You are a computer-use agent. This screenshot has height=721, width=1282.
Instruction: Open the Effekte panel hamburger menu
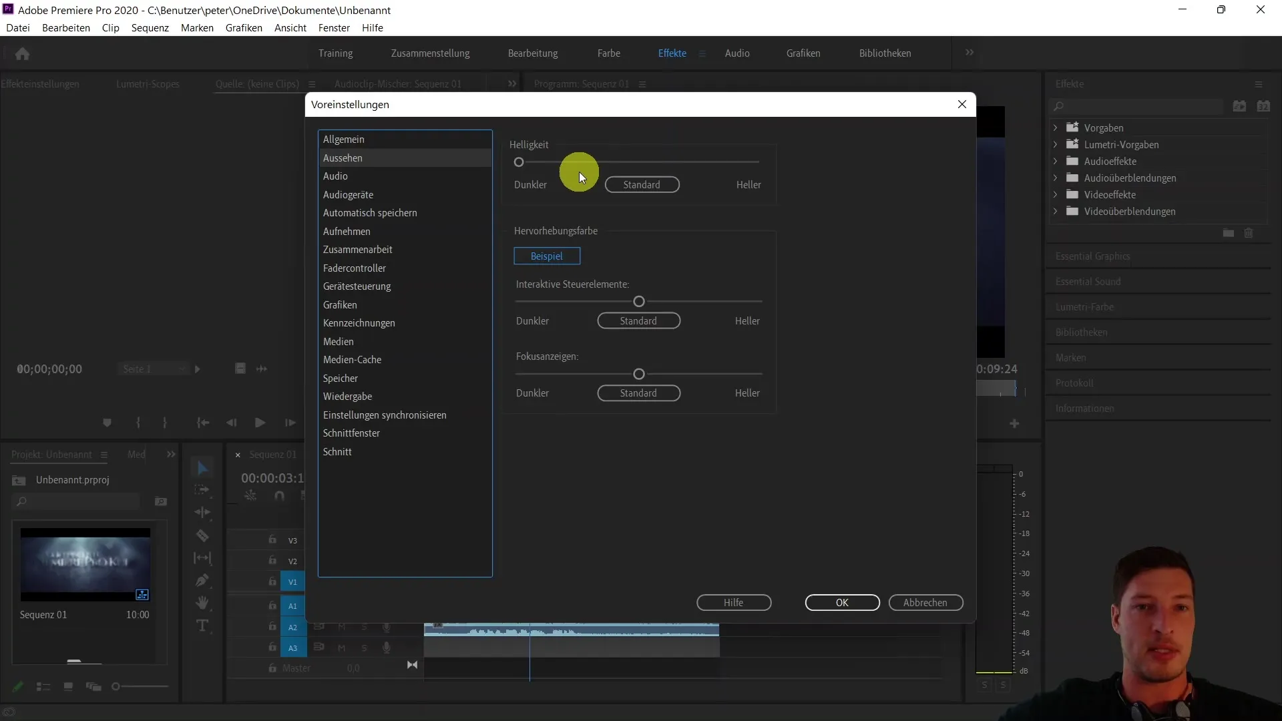1259,84
